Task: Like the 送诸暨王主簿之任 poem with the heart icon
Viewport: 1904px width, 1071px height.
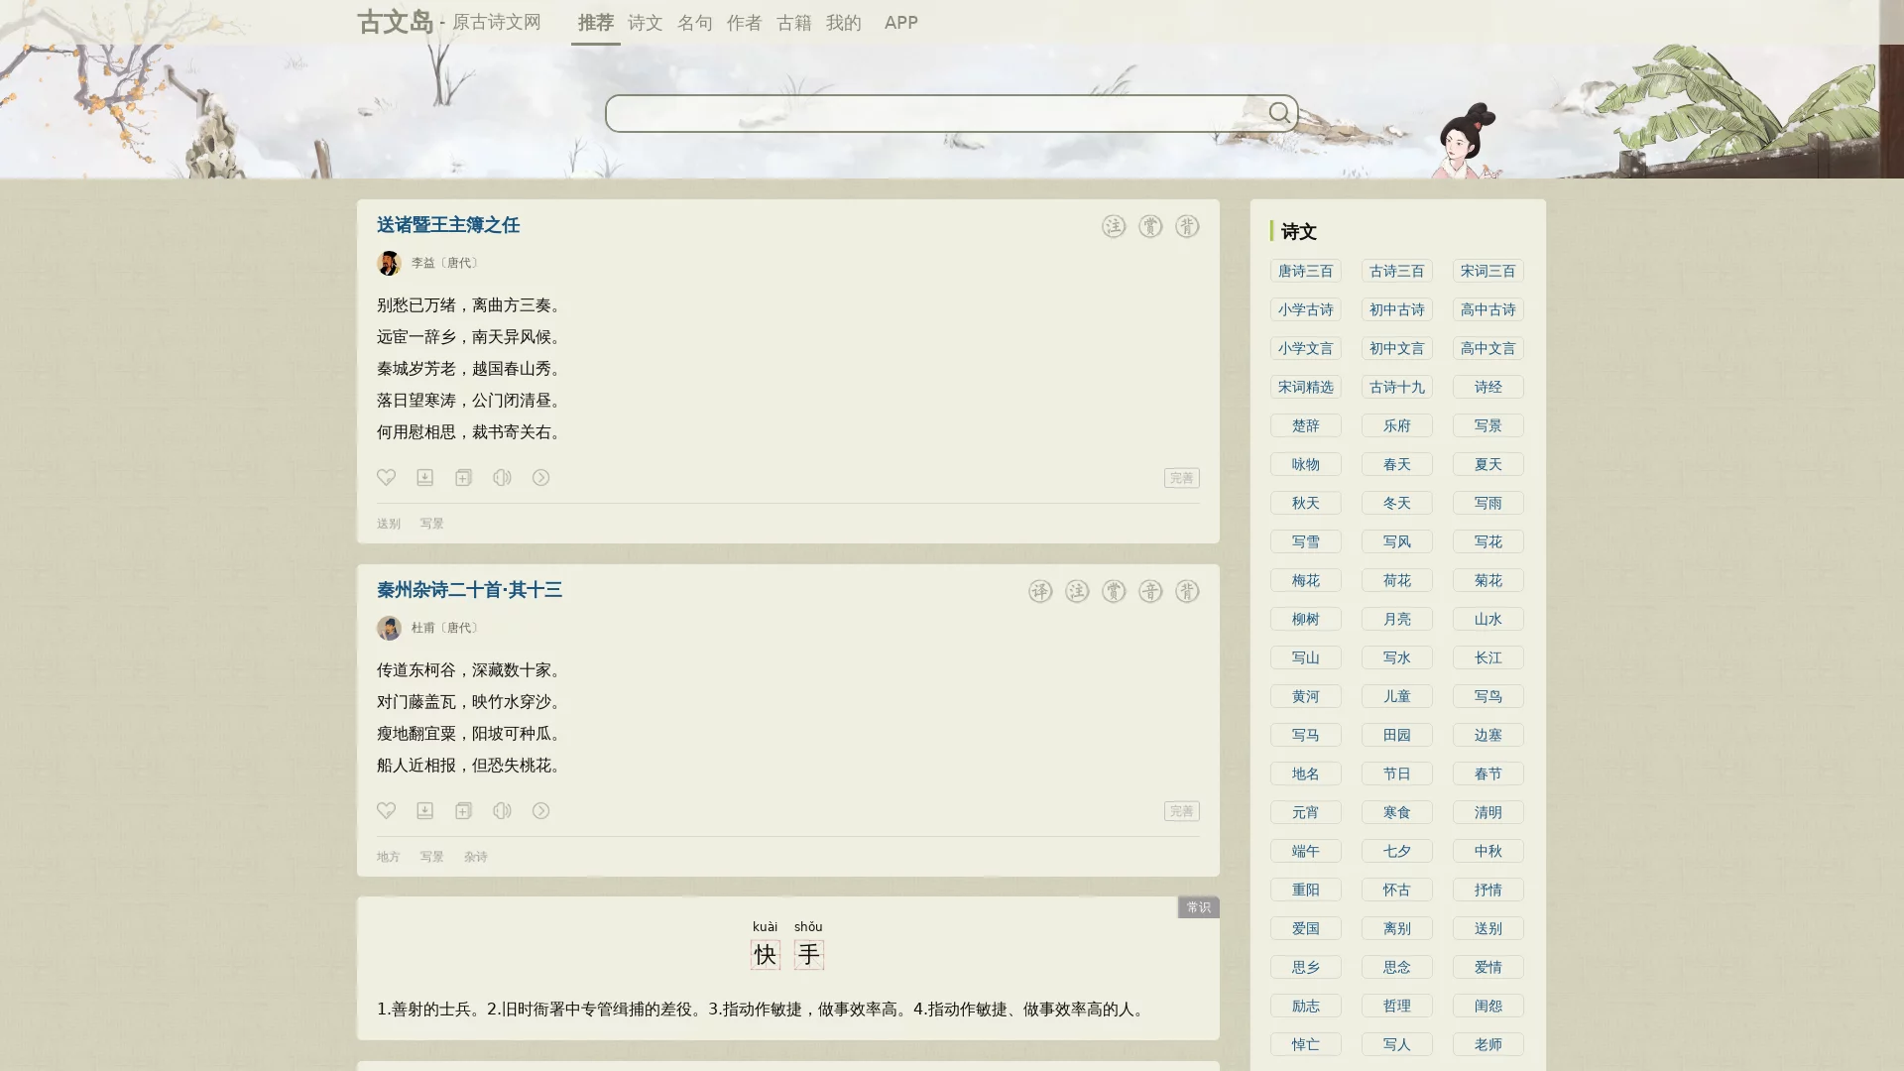Action: tap(386, 477)
